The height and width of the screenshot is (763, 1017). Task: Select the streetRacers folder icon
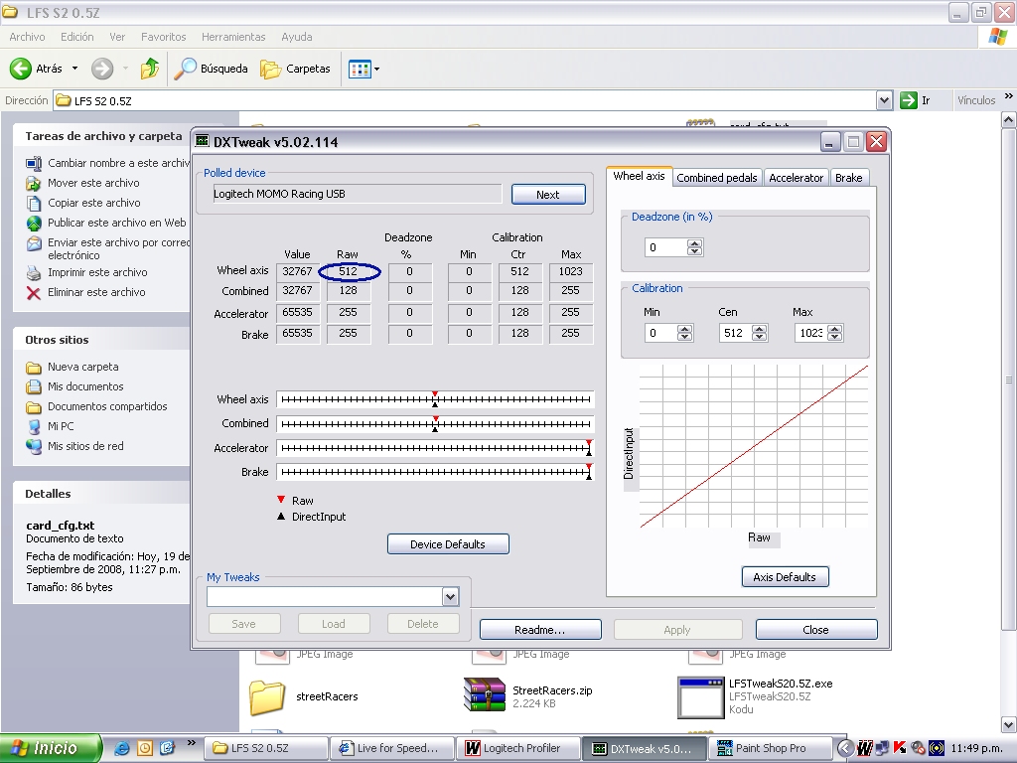coord(266,696)
